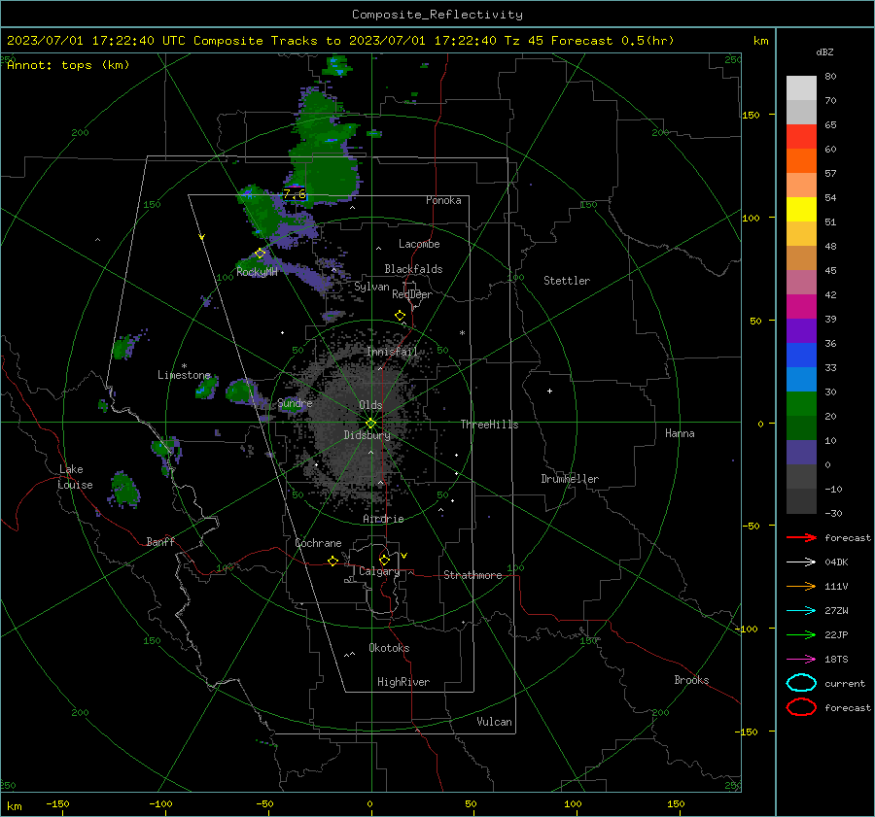Click the white 04DK arrow in legend
This screenshot has height=817, width=875.
click(x=801, y=562)
